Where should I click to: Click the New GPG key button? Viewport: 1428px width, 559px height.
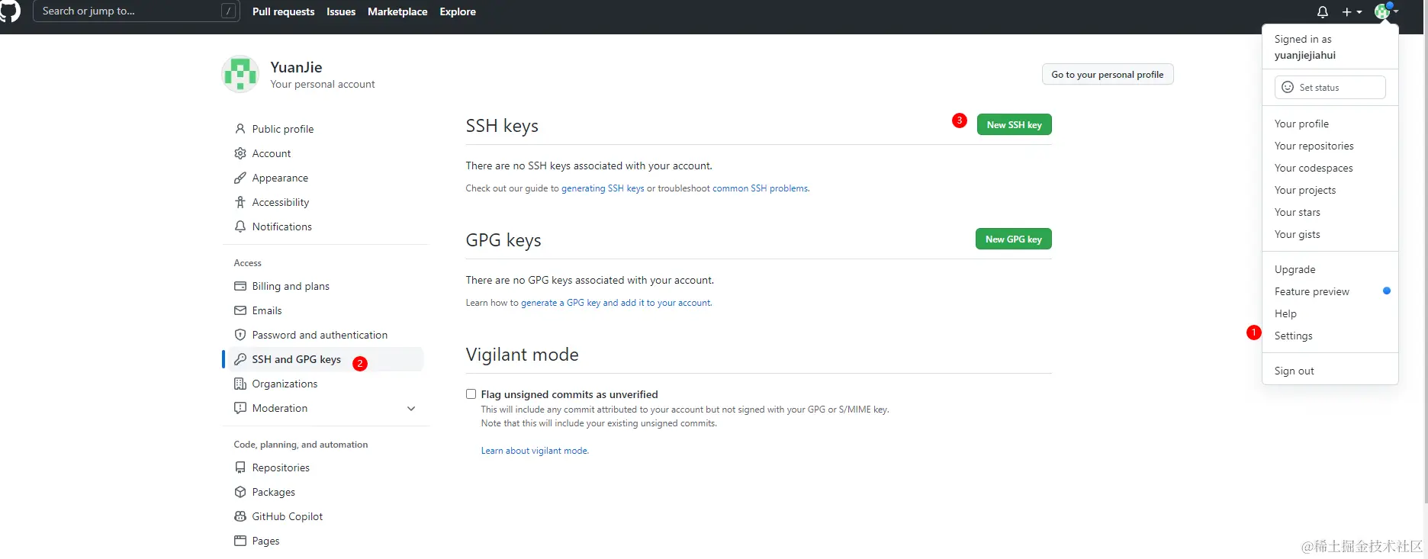pyautogui.click(x=1014, y=239)
